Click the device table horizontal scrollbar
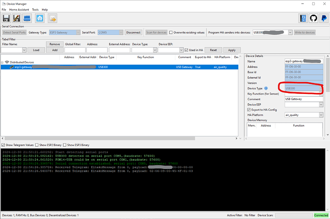Screen dimensions: 330x219 pos(100,138)
